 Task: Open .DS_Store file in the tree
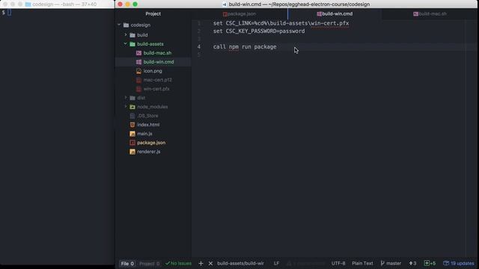(147, 116)
